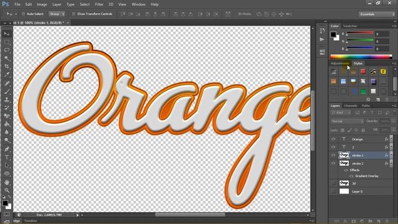Open the Normal blend mode dropdown

(347, 121)
